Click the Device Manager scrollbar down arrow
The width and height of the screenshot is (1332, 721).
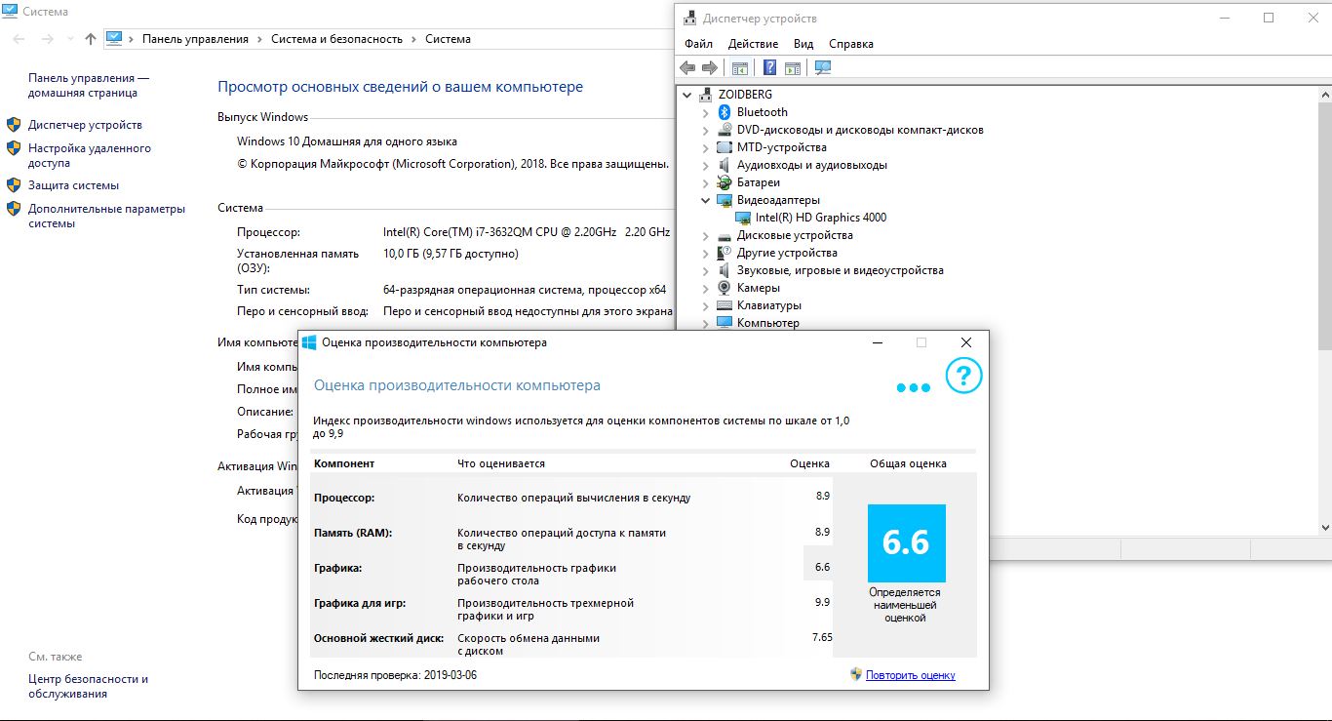click(x=1324, y=527)
